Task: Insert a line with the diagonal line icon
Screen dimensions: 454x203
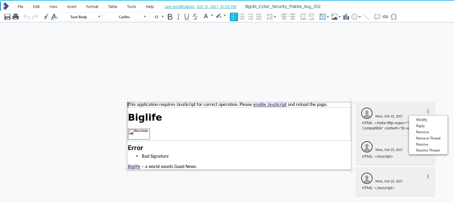Action: pyautogui.click(x=367, y=17)
